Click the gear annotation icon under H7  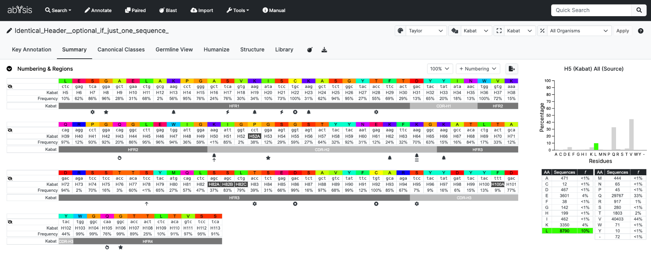[93, 112]
